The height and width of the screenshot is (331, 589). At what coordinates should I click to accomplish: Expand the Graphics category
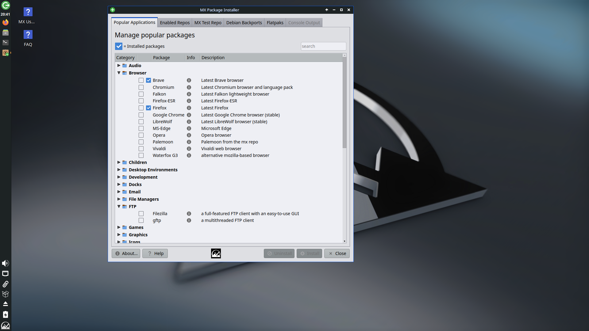(119, 235)
